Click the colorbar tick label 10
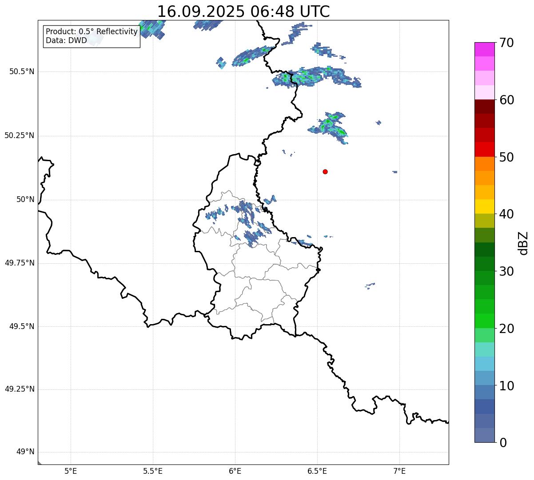 point(506,385)
